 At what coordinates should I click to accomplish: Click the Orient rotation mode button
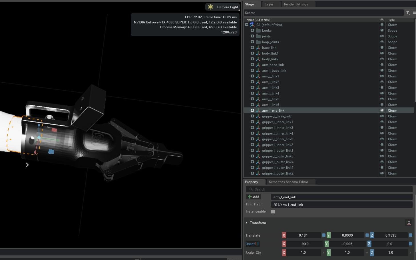click(252, 244)
